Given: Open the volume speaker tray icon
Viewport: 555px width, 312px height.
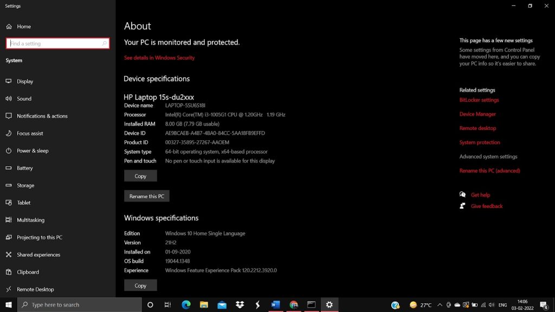Looking at the screenshot, I should click(492, 305).
